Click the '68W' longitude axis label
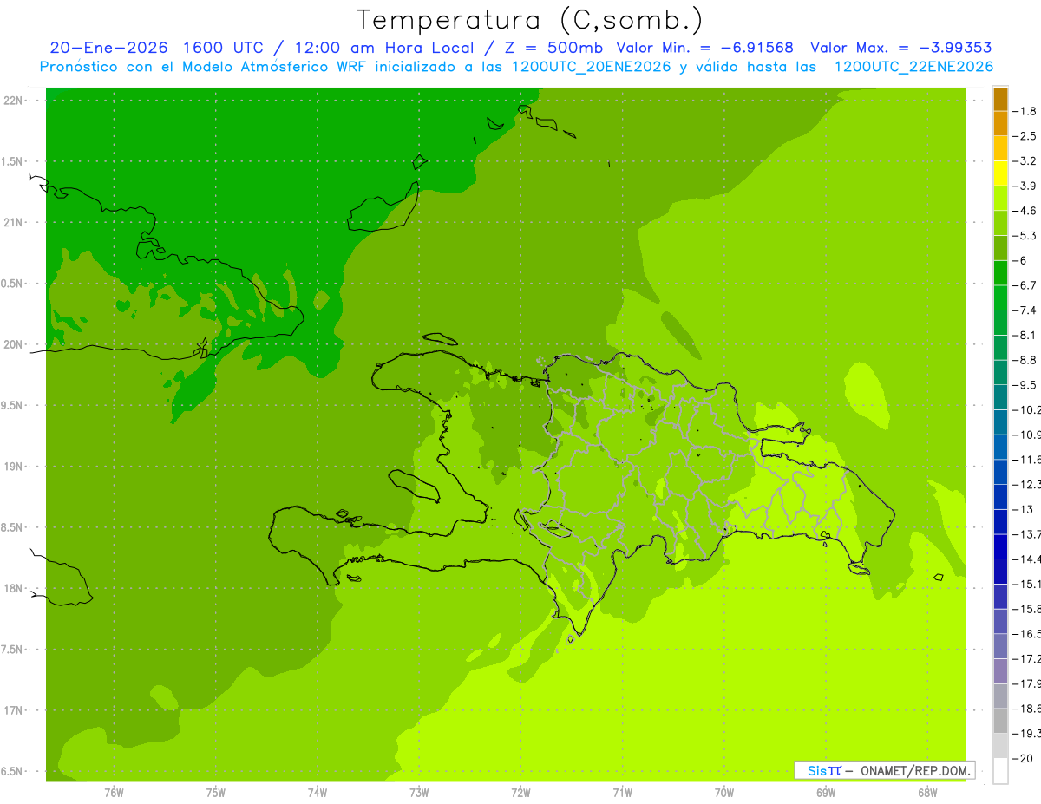Image resolution: width=1041 pixels, height=804 pixels. coord(927,792)
